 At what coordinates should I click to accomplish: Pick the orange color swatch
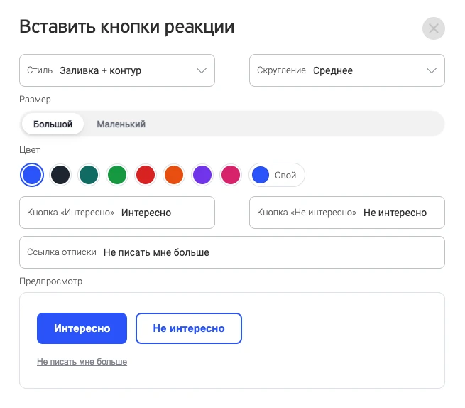point(174,175)
